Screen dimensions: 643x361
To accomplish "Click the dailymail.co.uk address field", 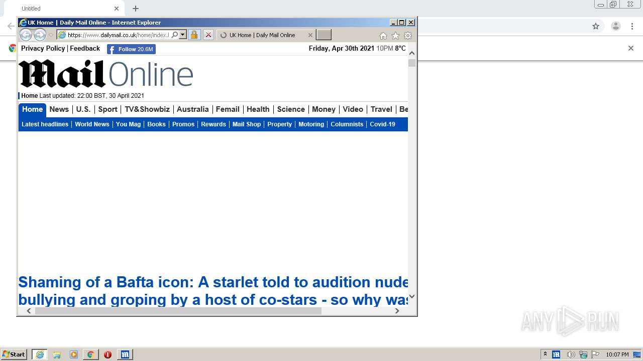I will point(118,35).
